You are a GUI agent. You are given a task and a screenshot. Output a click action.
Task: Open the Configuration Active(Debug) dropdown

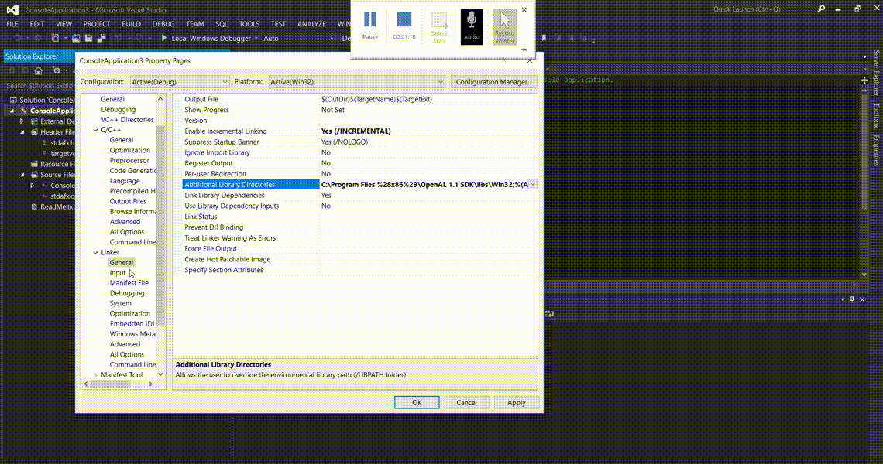(180, 81)
